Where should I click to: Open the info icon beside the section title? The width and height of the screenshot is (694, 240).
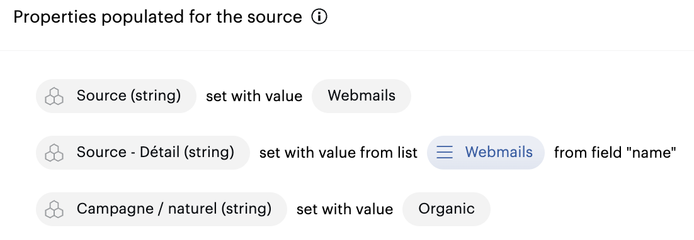(319, 17)
